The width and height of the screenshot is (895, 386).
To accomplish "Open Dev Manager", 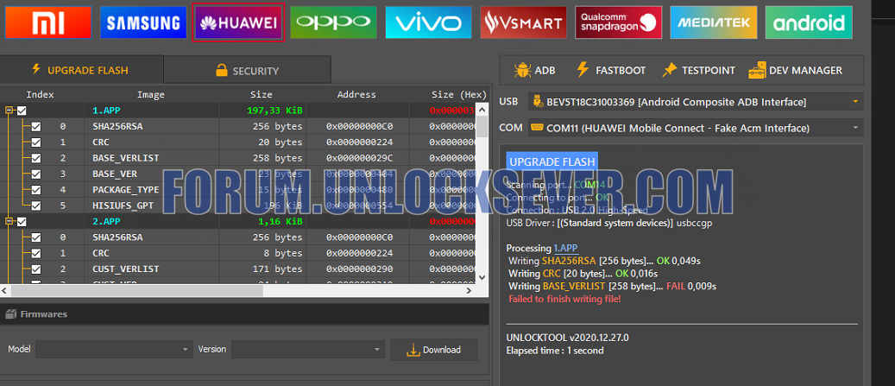I will point(795,70).
